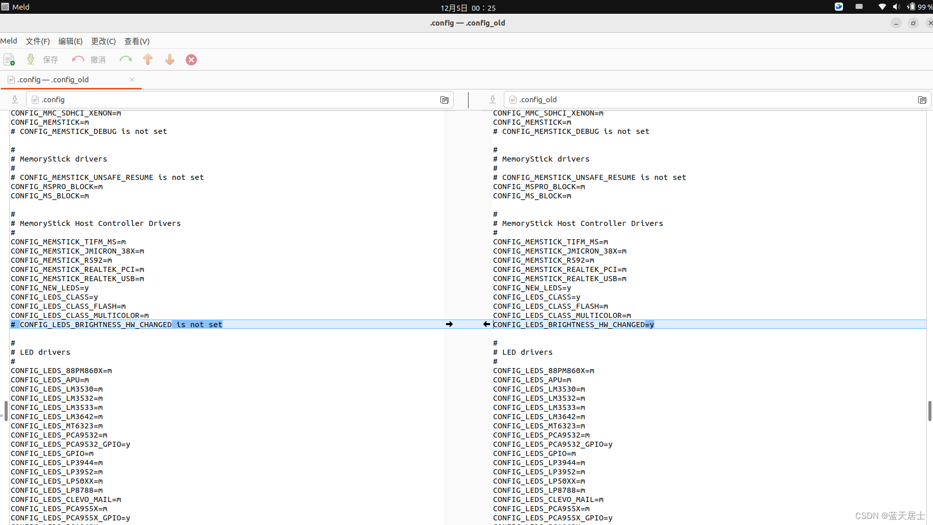Open the 文件(F) menu
The image size is (933, 525).
click(x=38, y=41)
